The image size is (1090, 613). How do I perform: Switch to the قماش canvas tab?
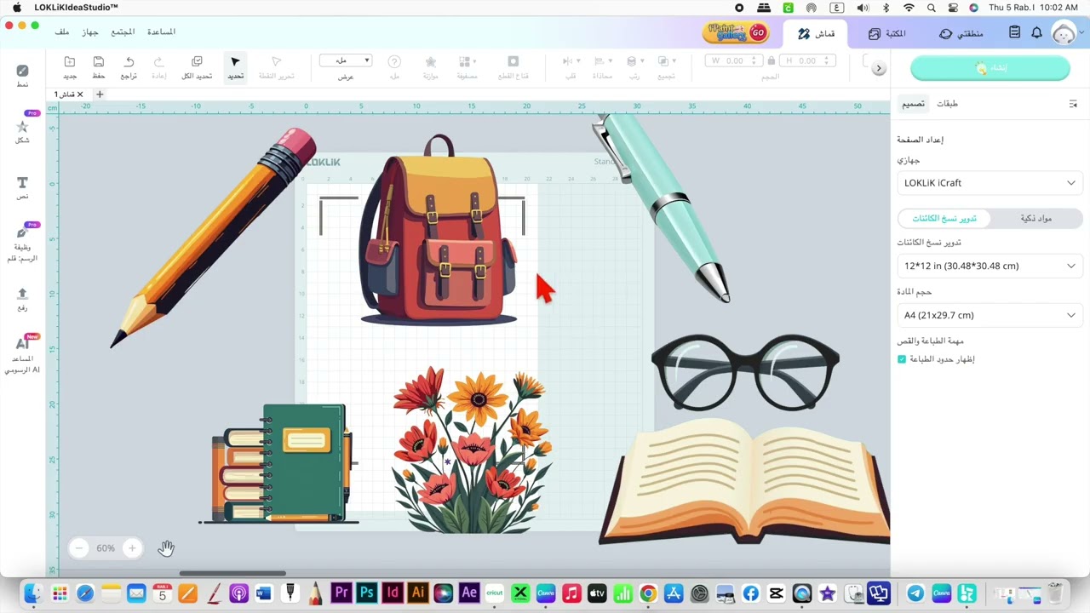click(816, 33)
